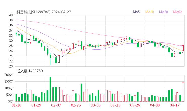Image resolution: width=187 pixels, height=111 pixels.
Task: Click the 03-26 date label
Action: [135, 105]
